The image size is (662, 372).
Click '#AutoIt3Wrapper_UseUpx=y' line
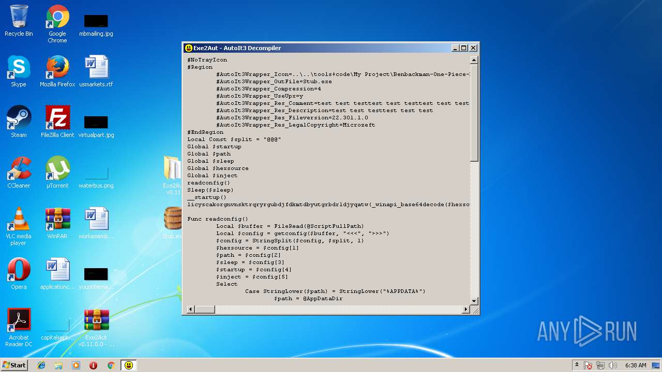[260, 96]
